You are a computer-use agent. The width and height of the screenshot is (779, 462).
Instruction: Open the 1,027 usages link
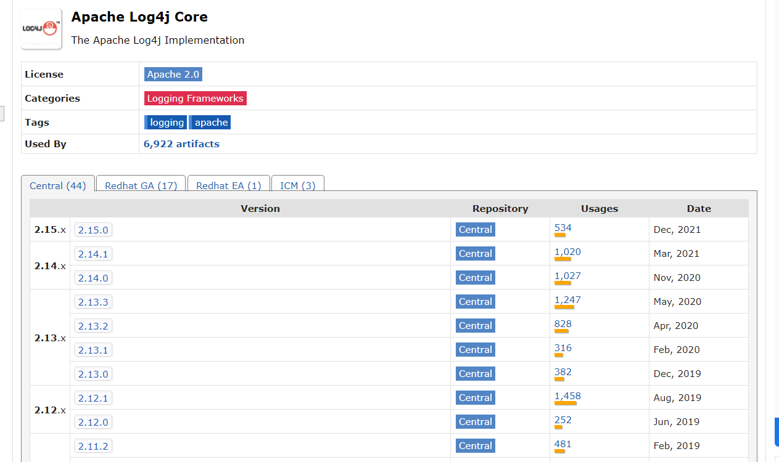click(x=567, y=276)
